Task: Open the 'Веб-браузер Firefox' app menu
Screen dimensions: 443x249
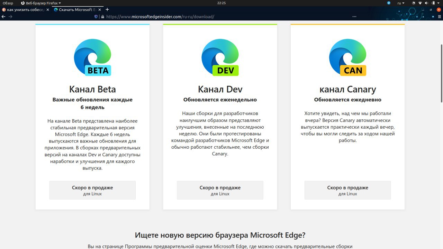Action: [41, 3]
